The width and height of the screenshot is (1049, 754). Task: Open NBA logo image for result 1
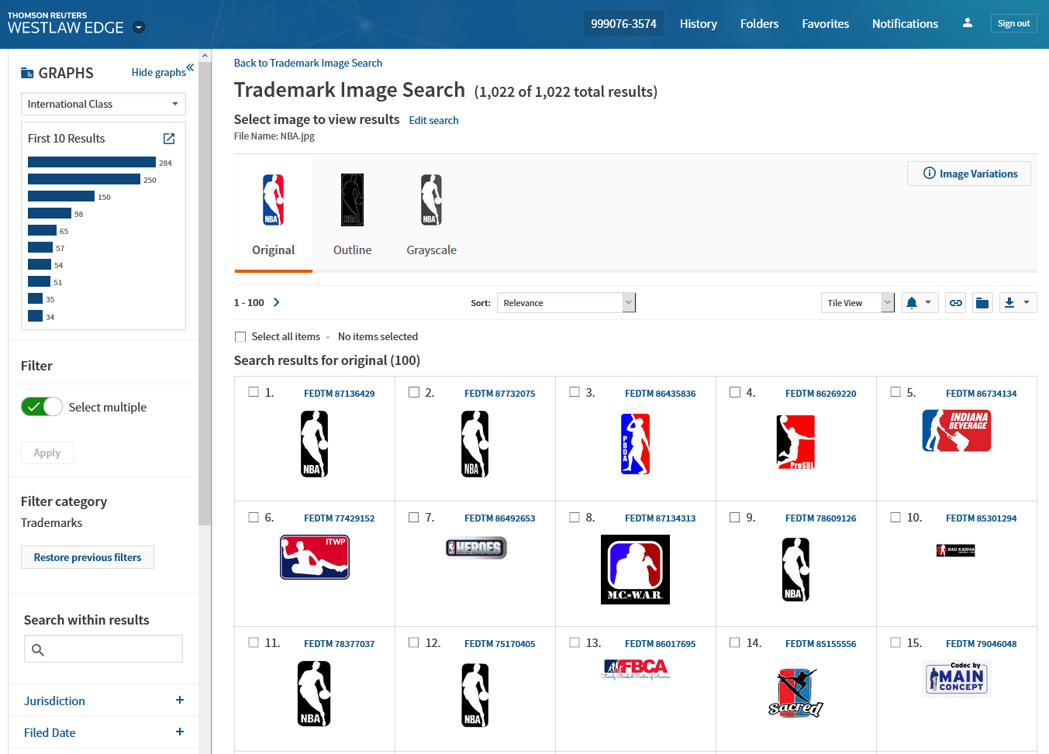tap(315, 444)
